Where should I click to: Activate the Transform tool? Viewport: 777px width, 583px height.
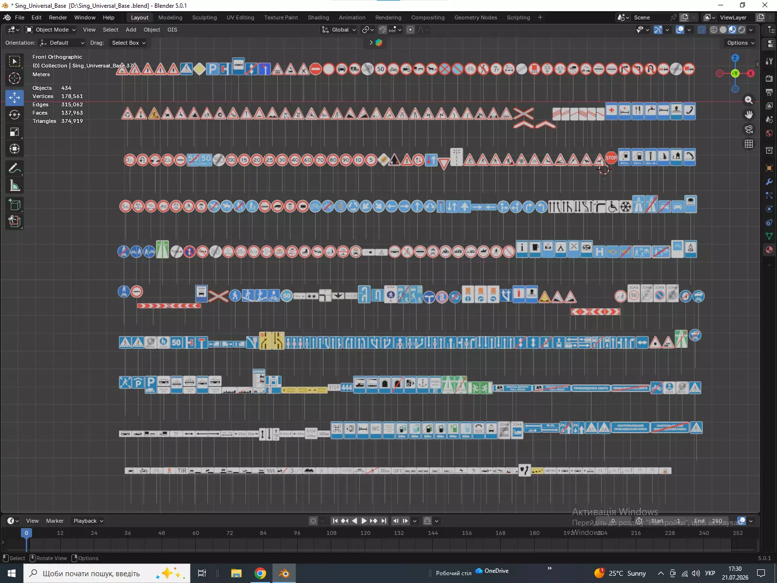pos(15,149)
